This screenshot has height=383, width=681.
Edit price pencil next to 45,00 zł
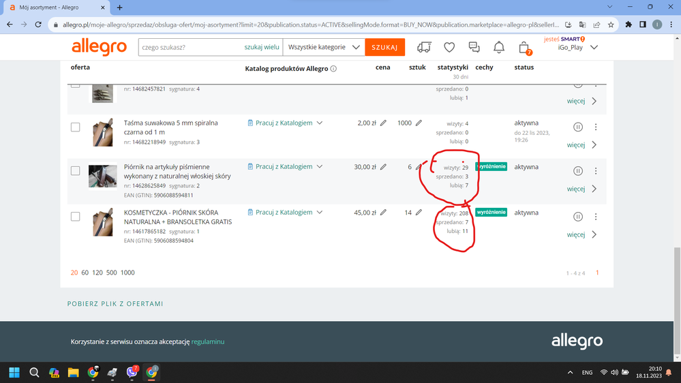(383, 213)
